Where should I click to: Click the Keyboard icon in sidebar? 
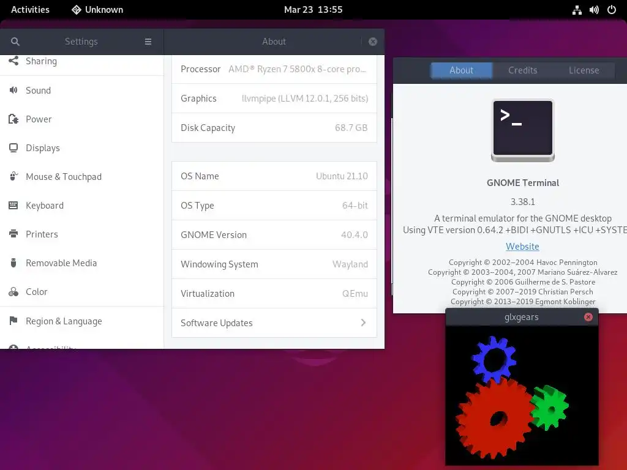pyautogui.click(x=13, y=206)
